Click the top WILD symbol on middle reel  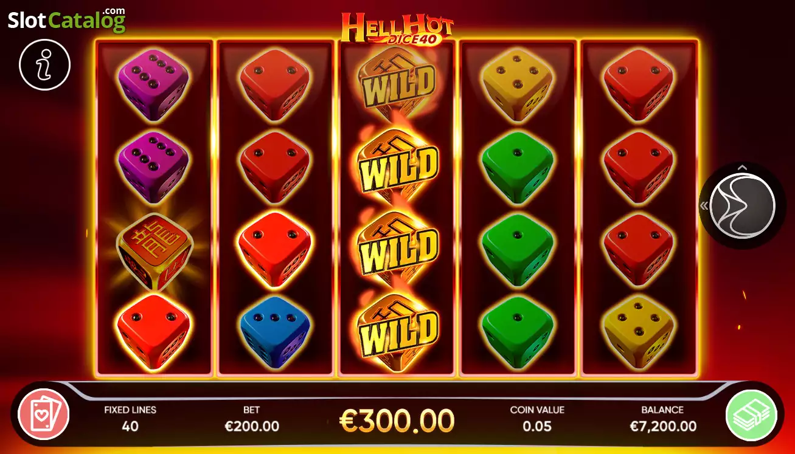click(397, 81)
